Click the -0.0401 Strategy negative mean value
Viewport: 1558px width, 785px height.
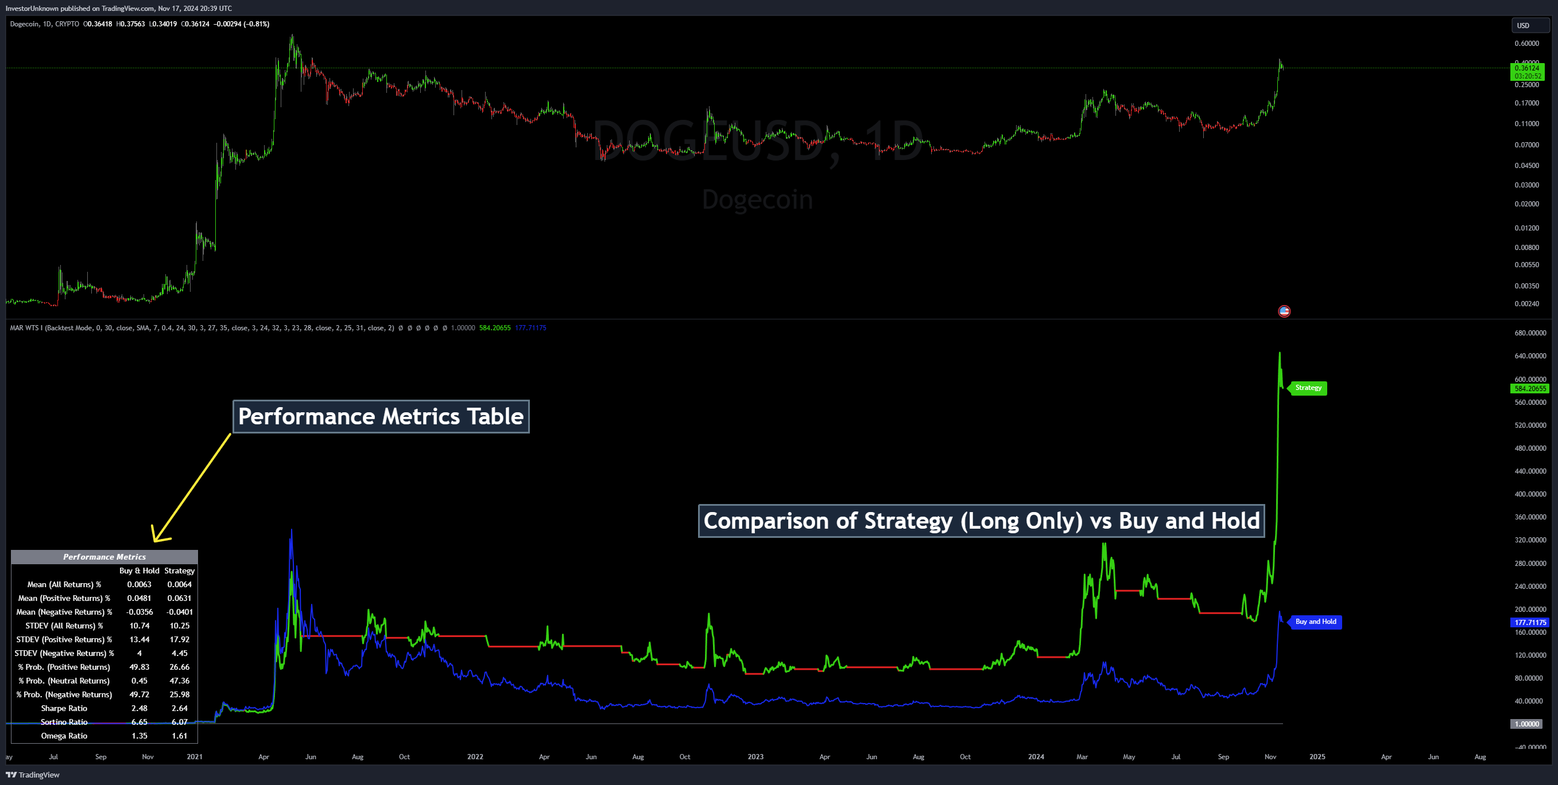(x=180, y=612)
